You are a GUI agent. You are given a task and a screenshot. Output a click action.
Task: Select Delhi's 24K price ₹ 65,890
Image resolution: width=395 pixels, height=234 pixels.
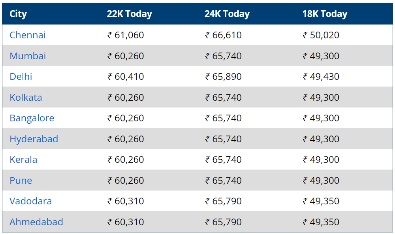click(223, 77)
